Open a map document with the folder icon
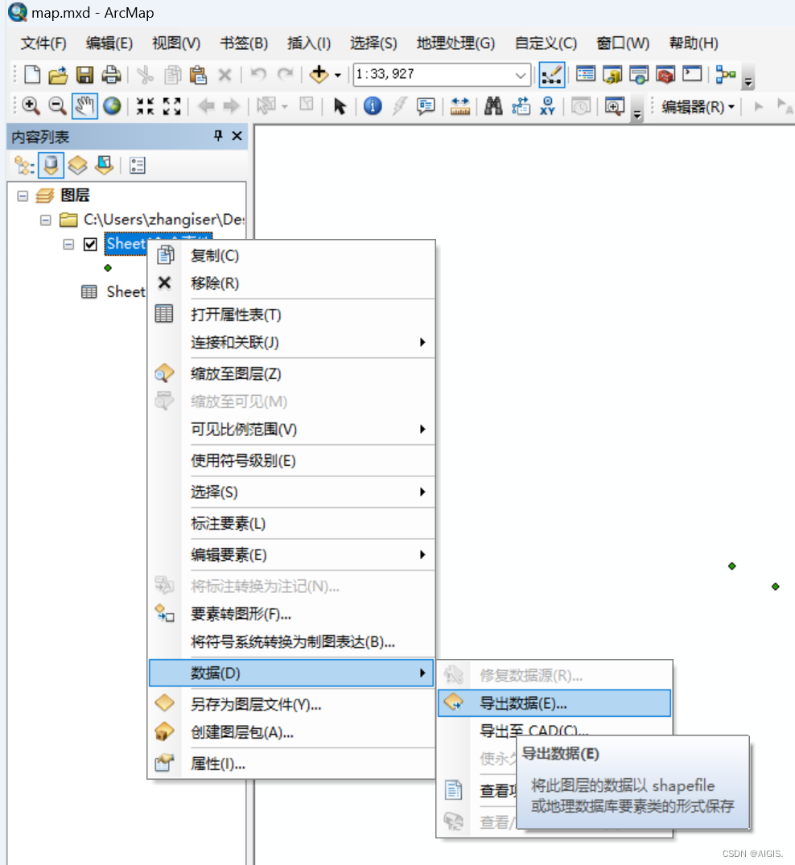Viewport: 795px width, 865px height. pyautogui.click(x=58, y=75)
